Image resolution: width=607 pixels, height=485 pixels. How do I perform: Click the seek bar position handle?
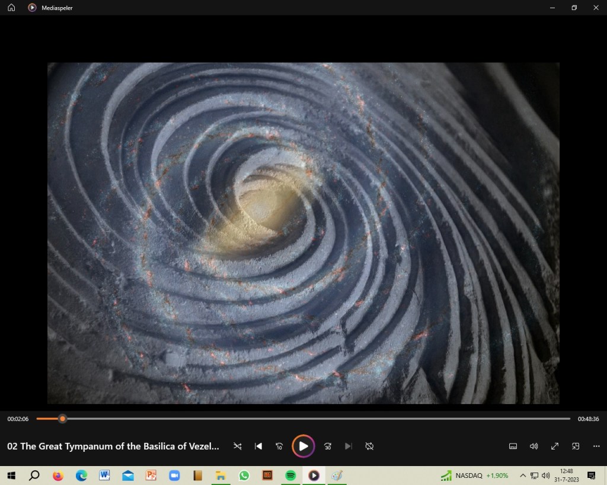point(62,419)
